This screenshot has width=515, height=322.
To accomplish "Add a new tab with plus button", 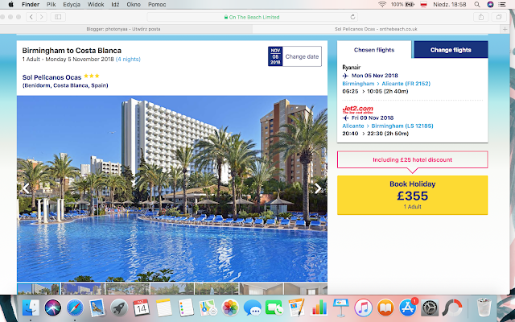I will coord(505,29).
